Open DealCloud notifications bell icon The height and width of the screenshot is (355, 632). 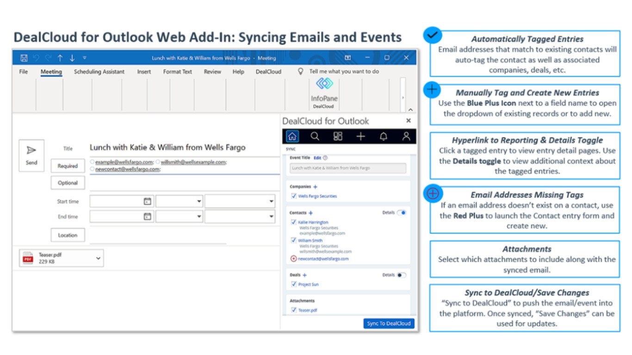tap(384, 136)
